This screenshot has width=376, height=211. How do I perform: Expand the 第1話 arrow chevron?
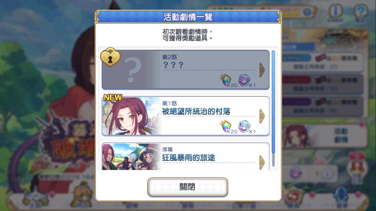click(262, 116)
